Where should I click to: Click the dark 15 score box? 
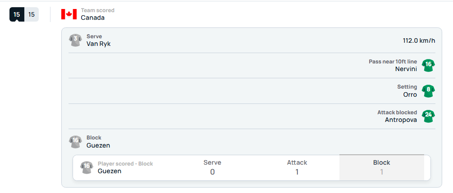coord(17,14)
